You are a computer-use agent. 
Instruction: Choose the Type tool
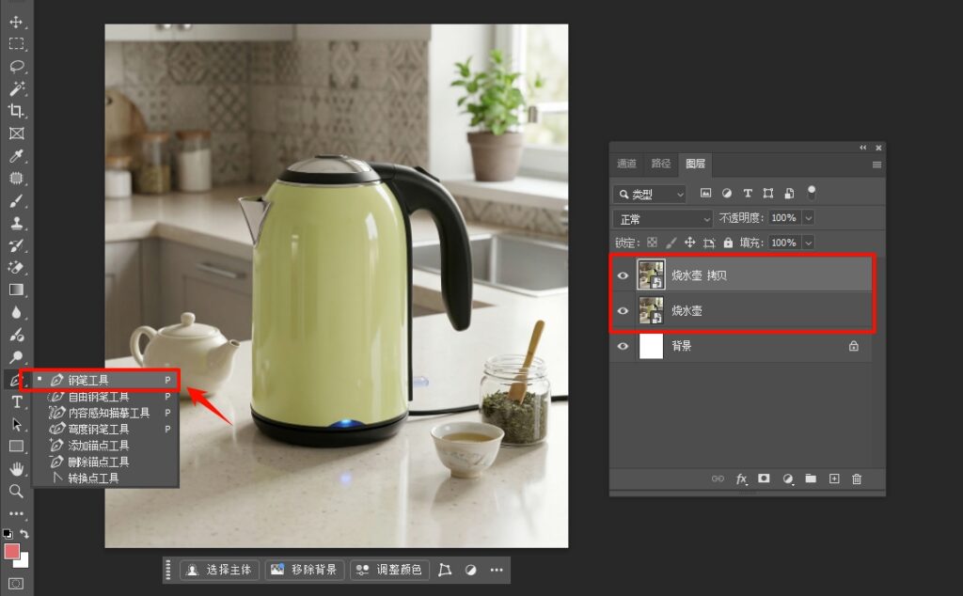pos(16,401)
